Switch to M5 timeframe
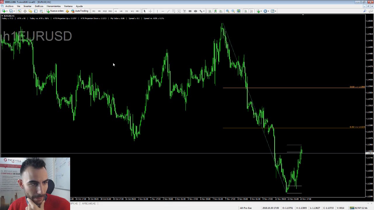 pos(99,11)
